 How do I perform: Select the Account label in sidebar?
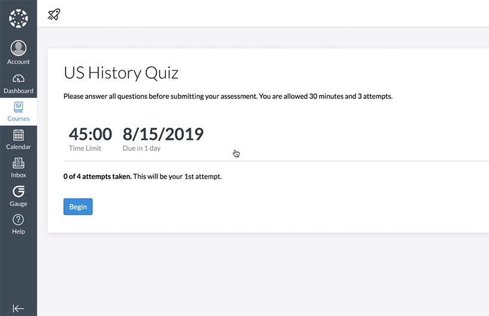(x=18, y=62)
